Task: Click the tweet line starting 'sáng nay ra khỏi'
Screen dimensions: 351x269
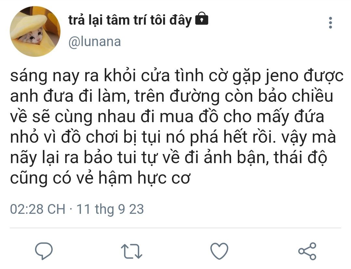Action: (x=177, y=76)
